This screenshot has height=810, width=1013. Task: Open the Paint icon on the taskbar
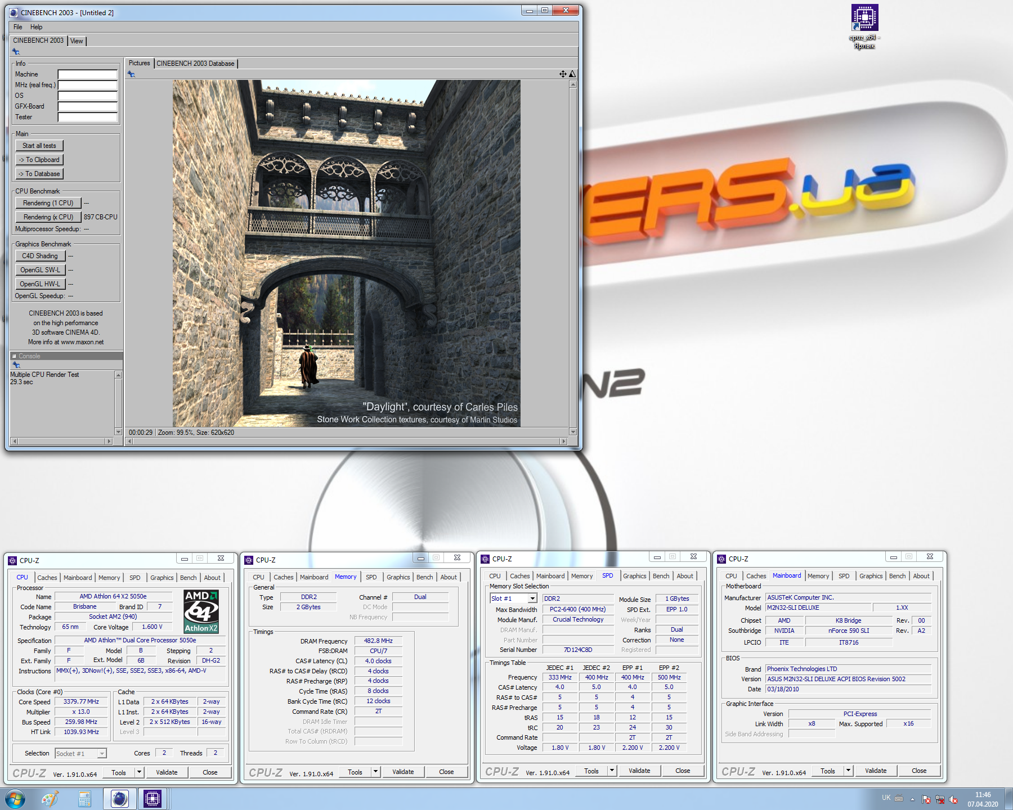point(50,799)
